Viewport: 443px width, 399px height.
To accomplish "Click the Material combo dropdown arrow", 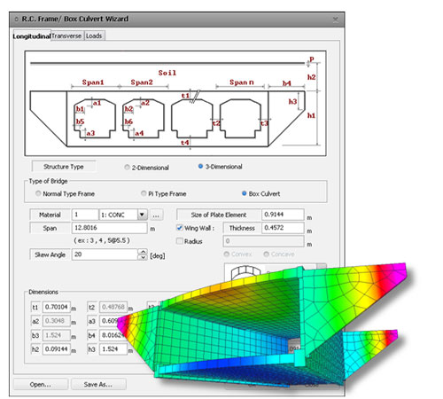I will tap(142, 215).
